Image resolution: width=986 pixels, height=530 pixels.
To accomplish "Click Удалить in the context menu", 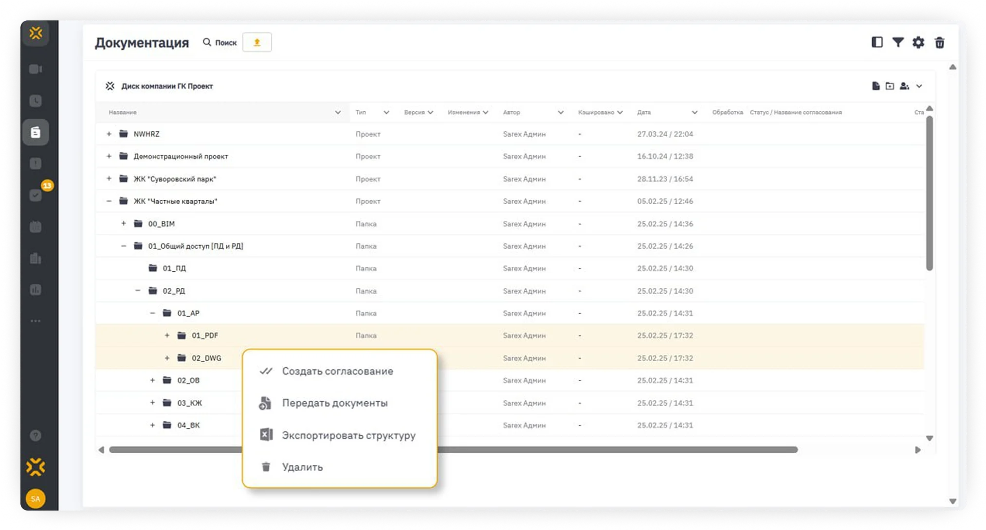I will 302,467.
